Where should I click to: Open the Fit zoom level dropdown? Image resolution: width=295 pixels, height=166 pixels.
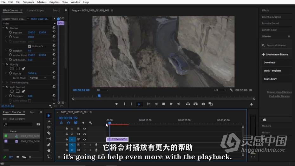[x=102, y=90]
